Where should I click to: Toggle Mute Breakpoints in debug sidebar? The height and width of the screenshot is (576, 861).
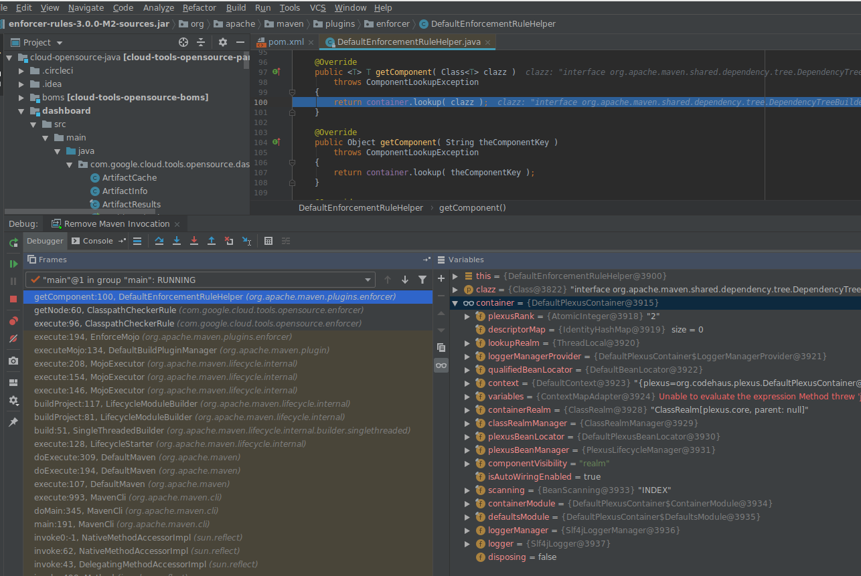13,339
